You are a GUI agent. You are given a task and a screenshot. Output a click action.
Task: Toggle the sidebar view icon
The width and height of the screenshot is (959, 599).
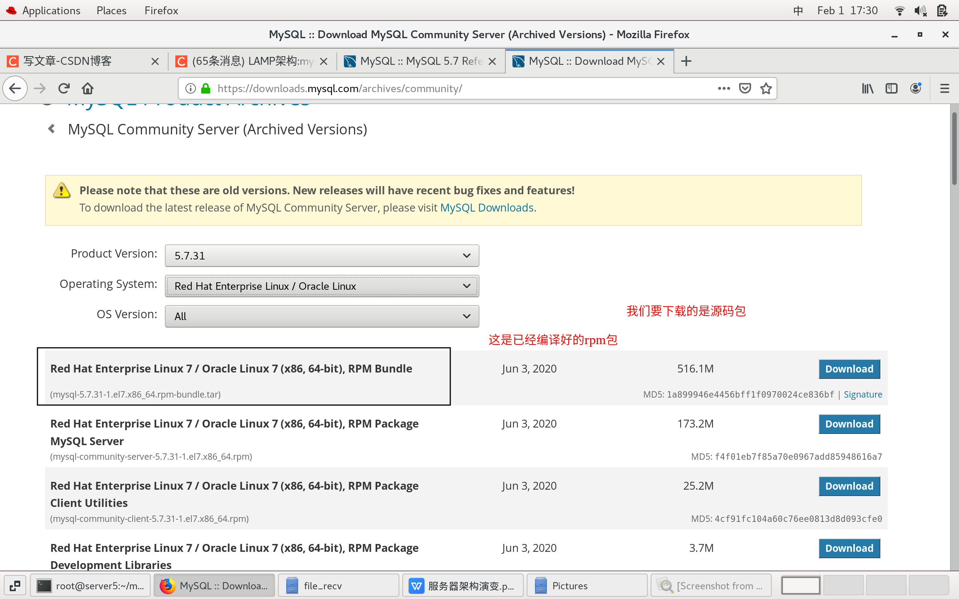point(891,88)
